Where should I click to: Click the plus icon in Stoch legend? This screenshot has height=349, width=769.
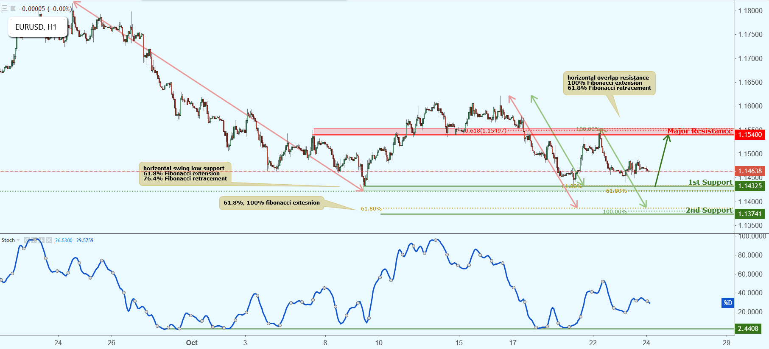(42, 240)
